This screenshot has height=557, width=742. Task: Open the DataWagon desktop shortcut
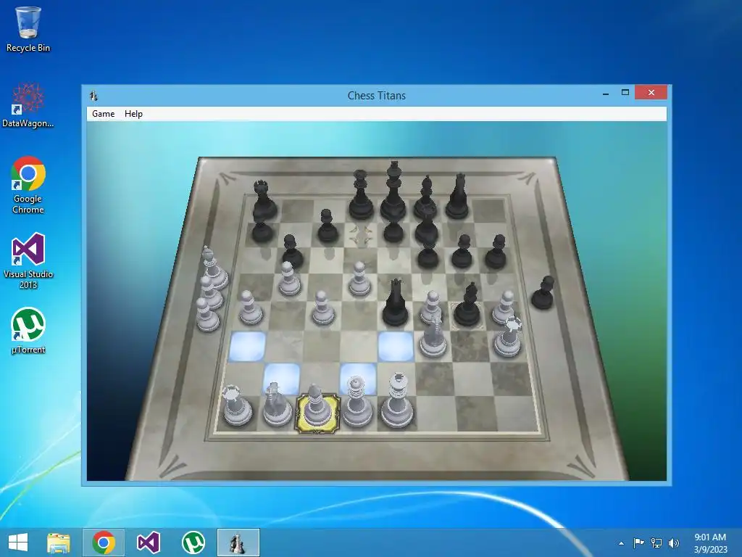pyautogui.click(x=28, y=105)
